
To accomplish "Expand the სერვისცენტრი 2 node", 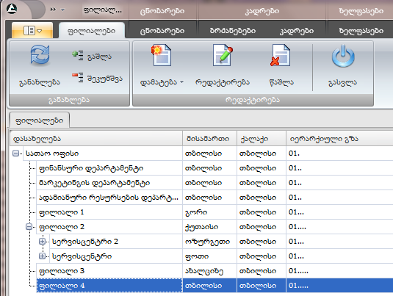I will 42,242.
